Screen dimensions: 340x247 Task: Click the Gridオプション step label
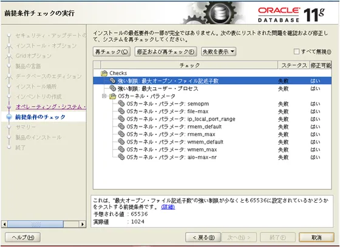(x=33, y=56)
